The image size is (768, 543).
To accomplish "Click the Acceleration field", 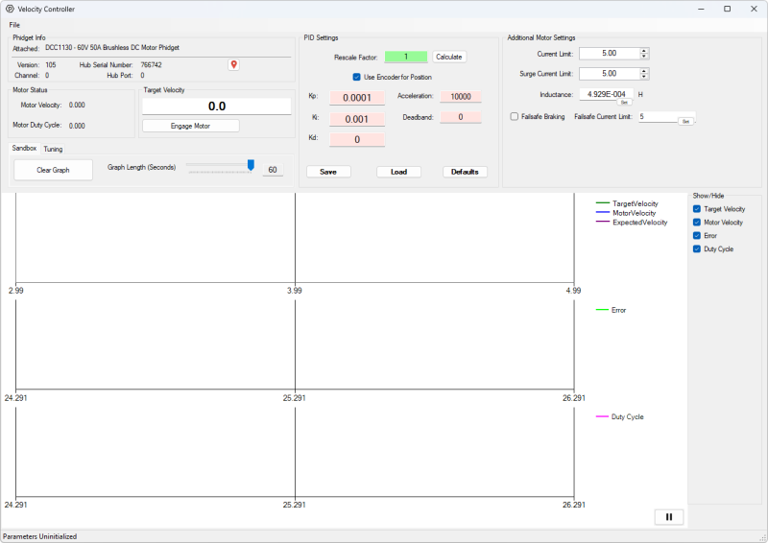I will pyautogui.click(x=461, y=97).
